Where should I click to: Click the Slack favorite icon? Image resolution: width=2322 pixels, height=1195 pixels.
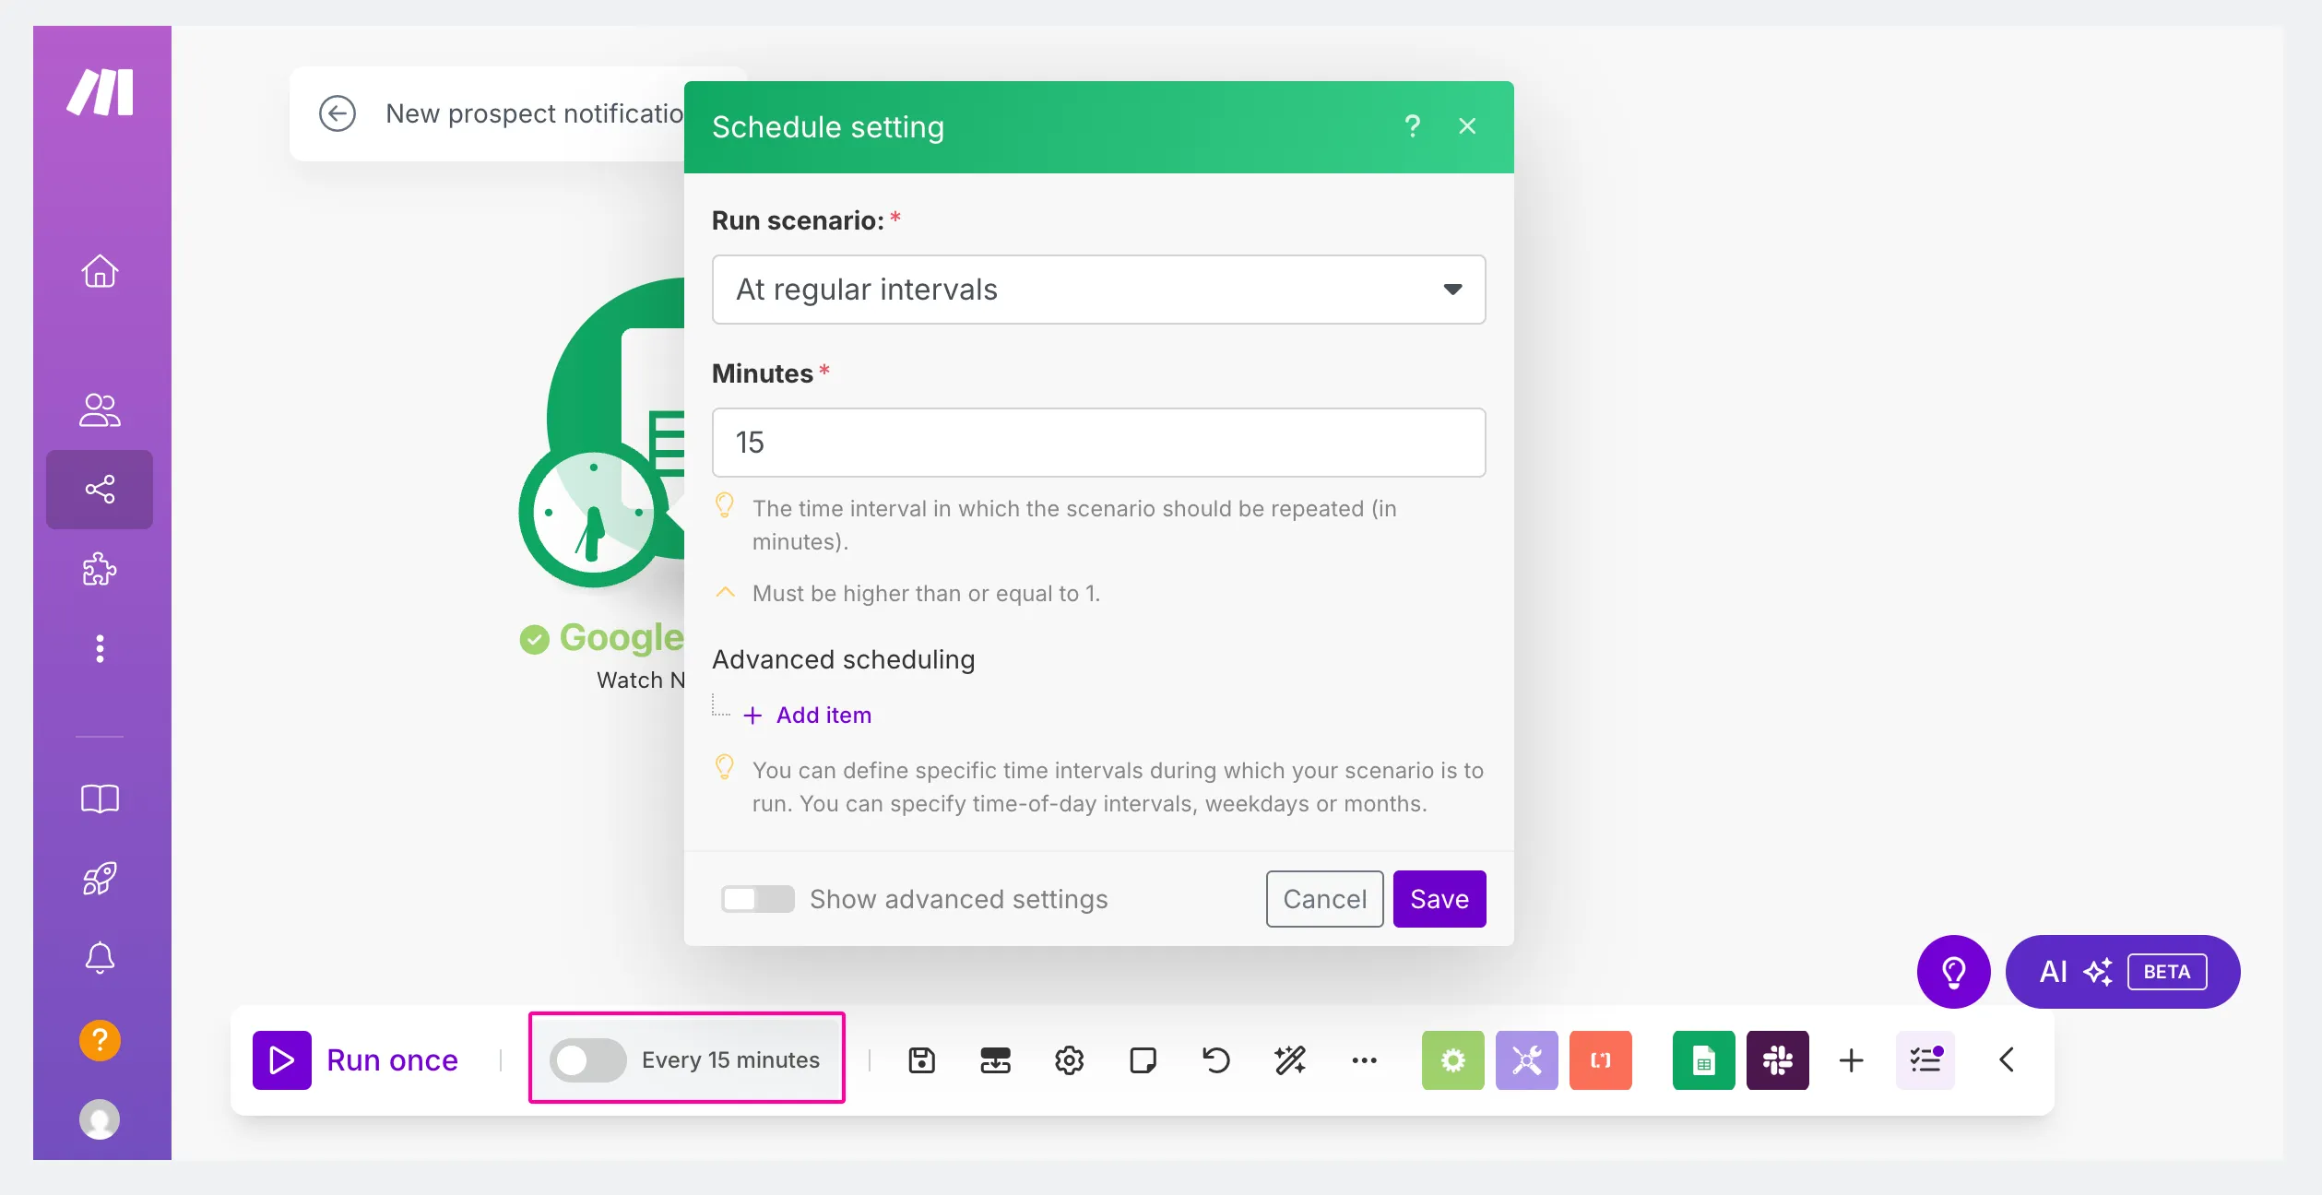(1778, 1060)
